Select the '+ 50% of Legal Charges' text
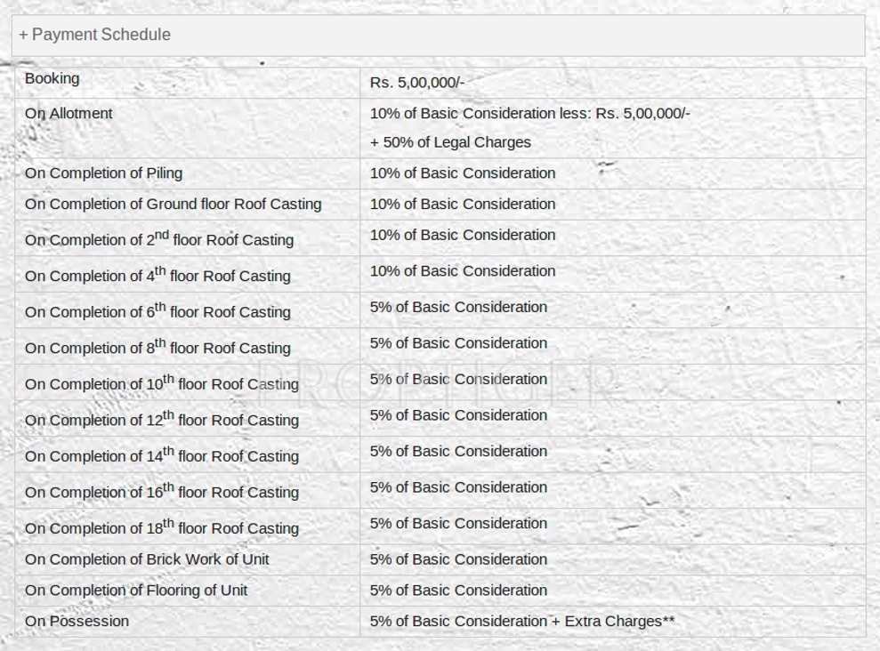 tap(450, 142)
